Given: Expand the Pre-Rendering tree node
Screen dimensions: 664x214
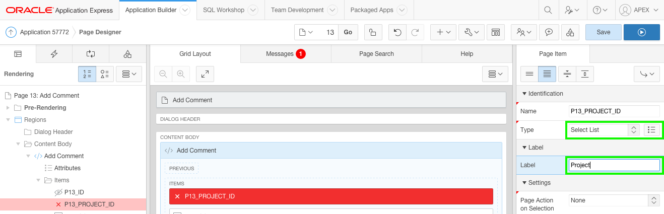Looking at the screenshot, I should [8, 108].
